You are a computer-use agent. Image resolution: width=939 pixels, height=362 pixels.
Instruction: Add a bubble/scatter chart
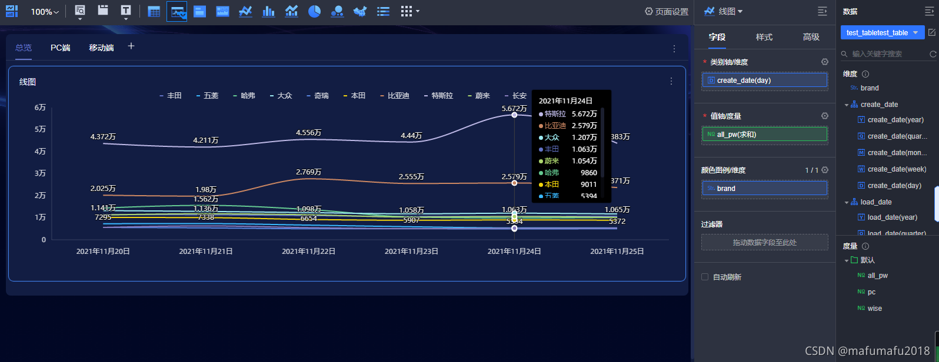coord(337,11)
